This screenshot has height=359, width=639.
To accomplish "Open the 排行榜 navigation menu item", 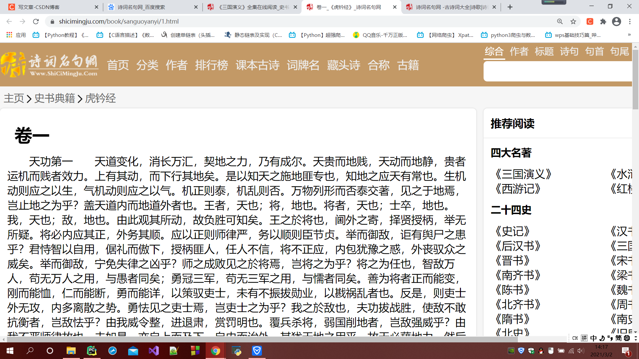I will (x=211, y=65).
